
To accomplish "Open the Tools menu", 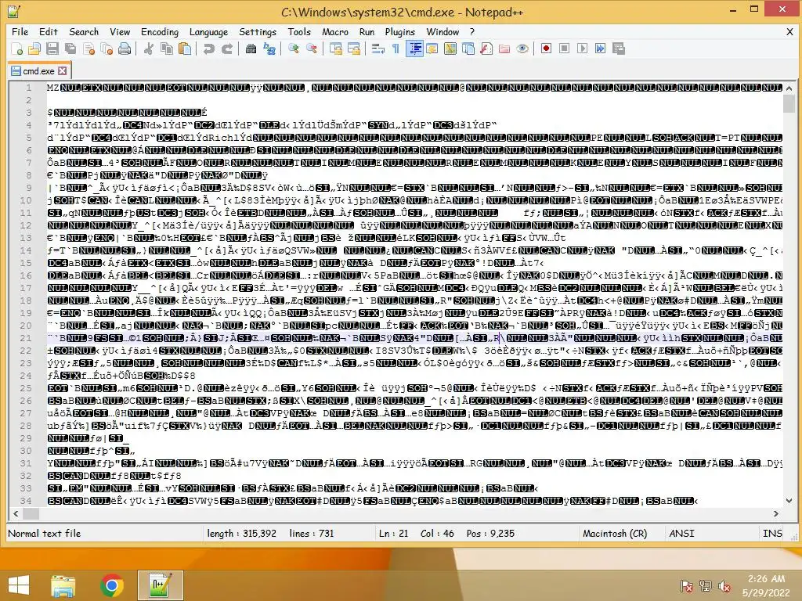I will (299, 31).
